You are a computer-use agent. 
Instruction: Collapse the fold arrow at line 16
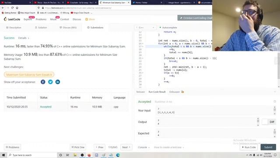(x=143, y=43)
